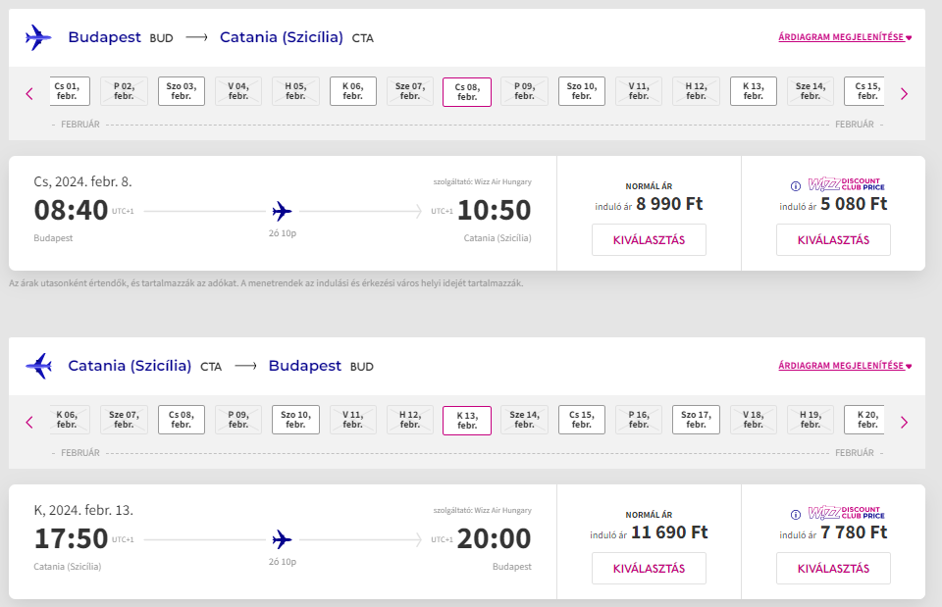Select return date Szo 17, febr.
This screenshot has height=607, width=942.
[x=697, y=420]
